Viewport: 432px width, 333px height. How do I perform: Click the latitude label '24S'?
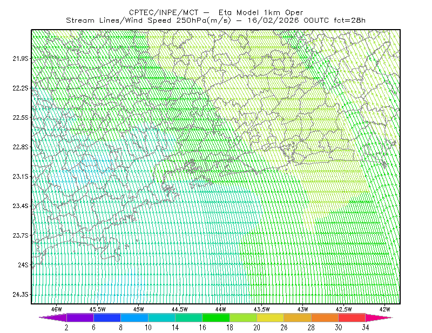(23, 265)
